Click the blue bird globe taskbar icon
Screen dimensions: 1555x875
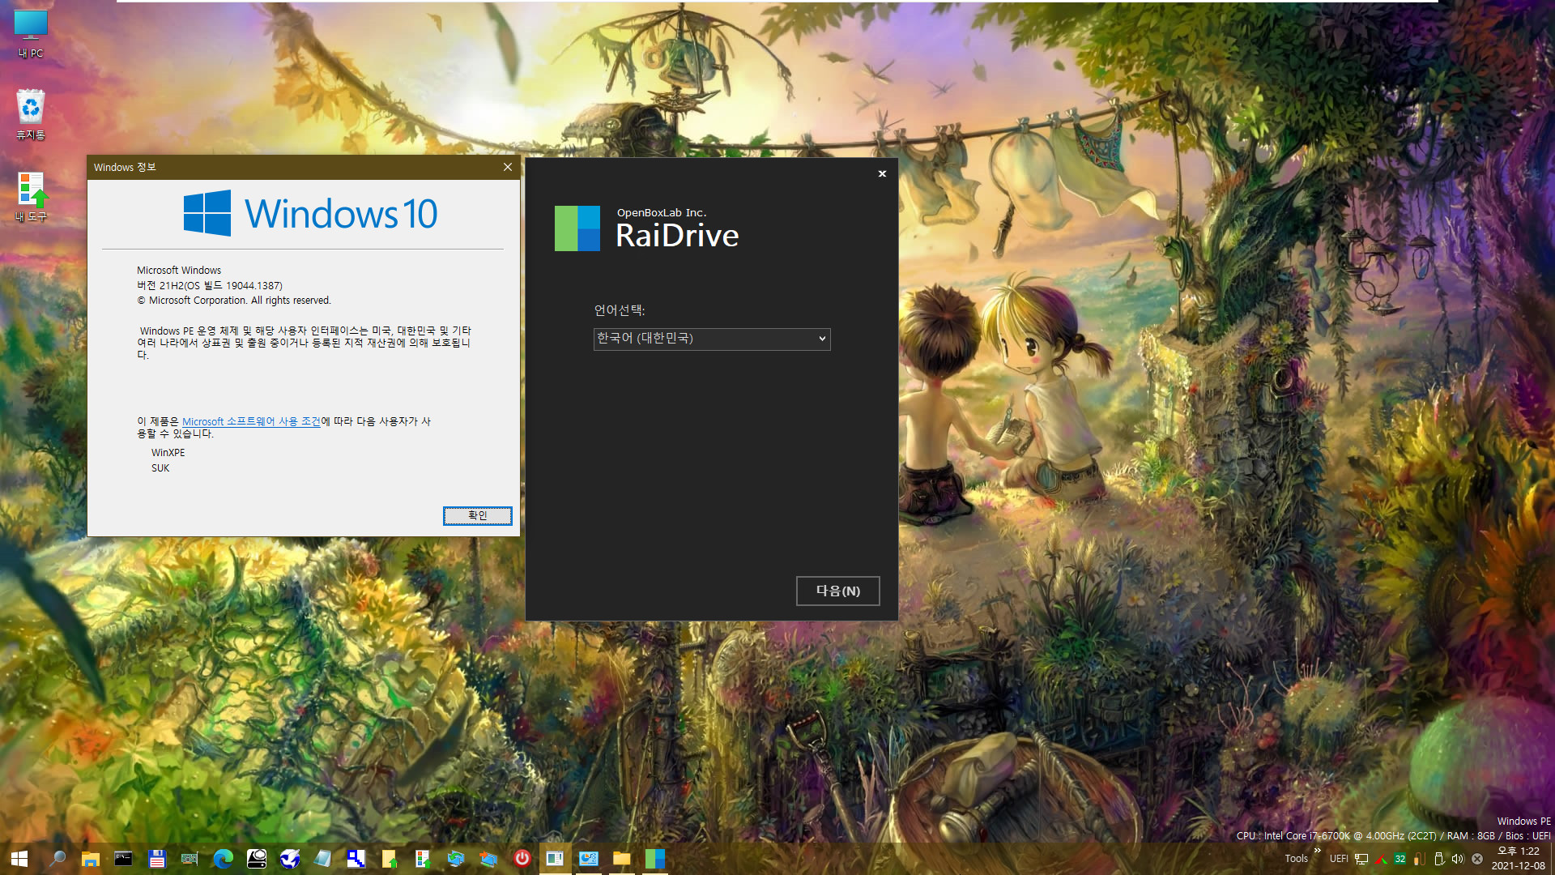coord(290,858)
